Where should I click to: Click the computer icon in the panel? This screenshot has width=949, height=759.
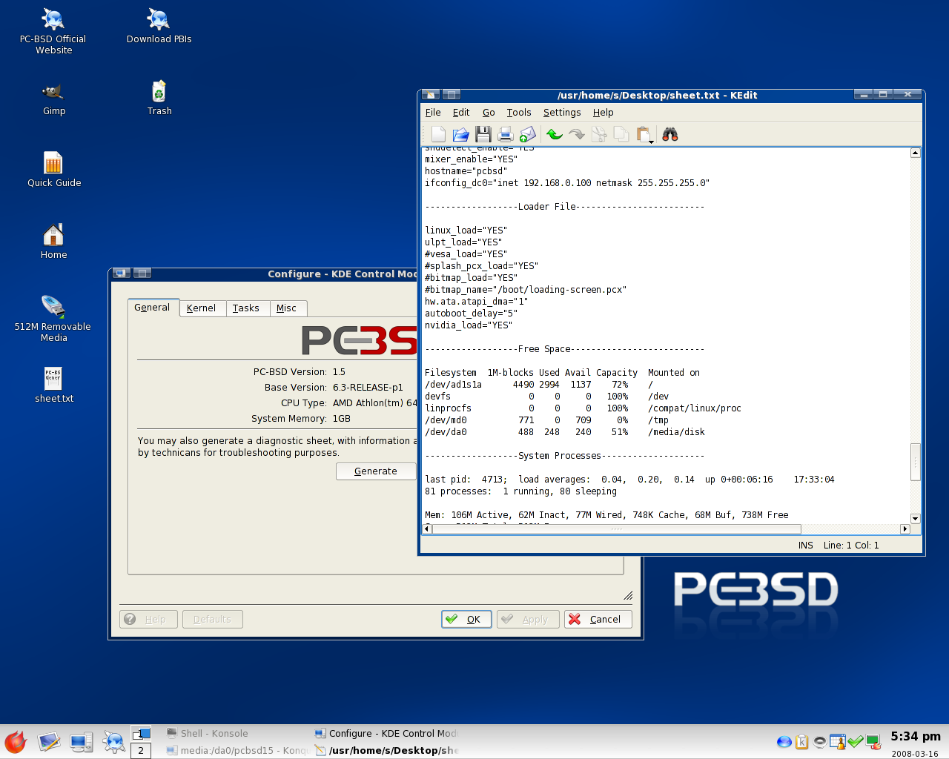(x=82, y=742)
